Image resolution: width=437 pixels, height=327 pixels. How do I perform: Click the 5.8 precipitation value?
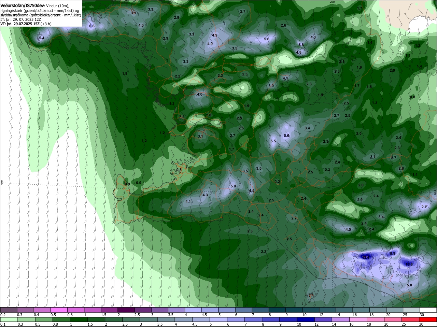[x=301, y=45]
